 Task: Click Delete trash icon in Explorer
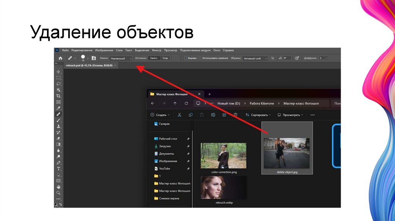tap(235, 115)
